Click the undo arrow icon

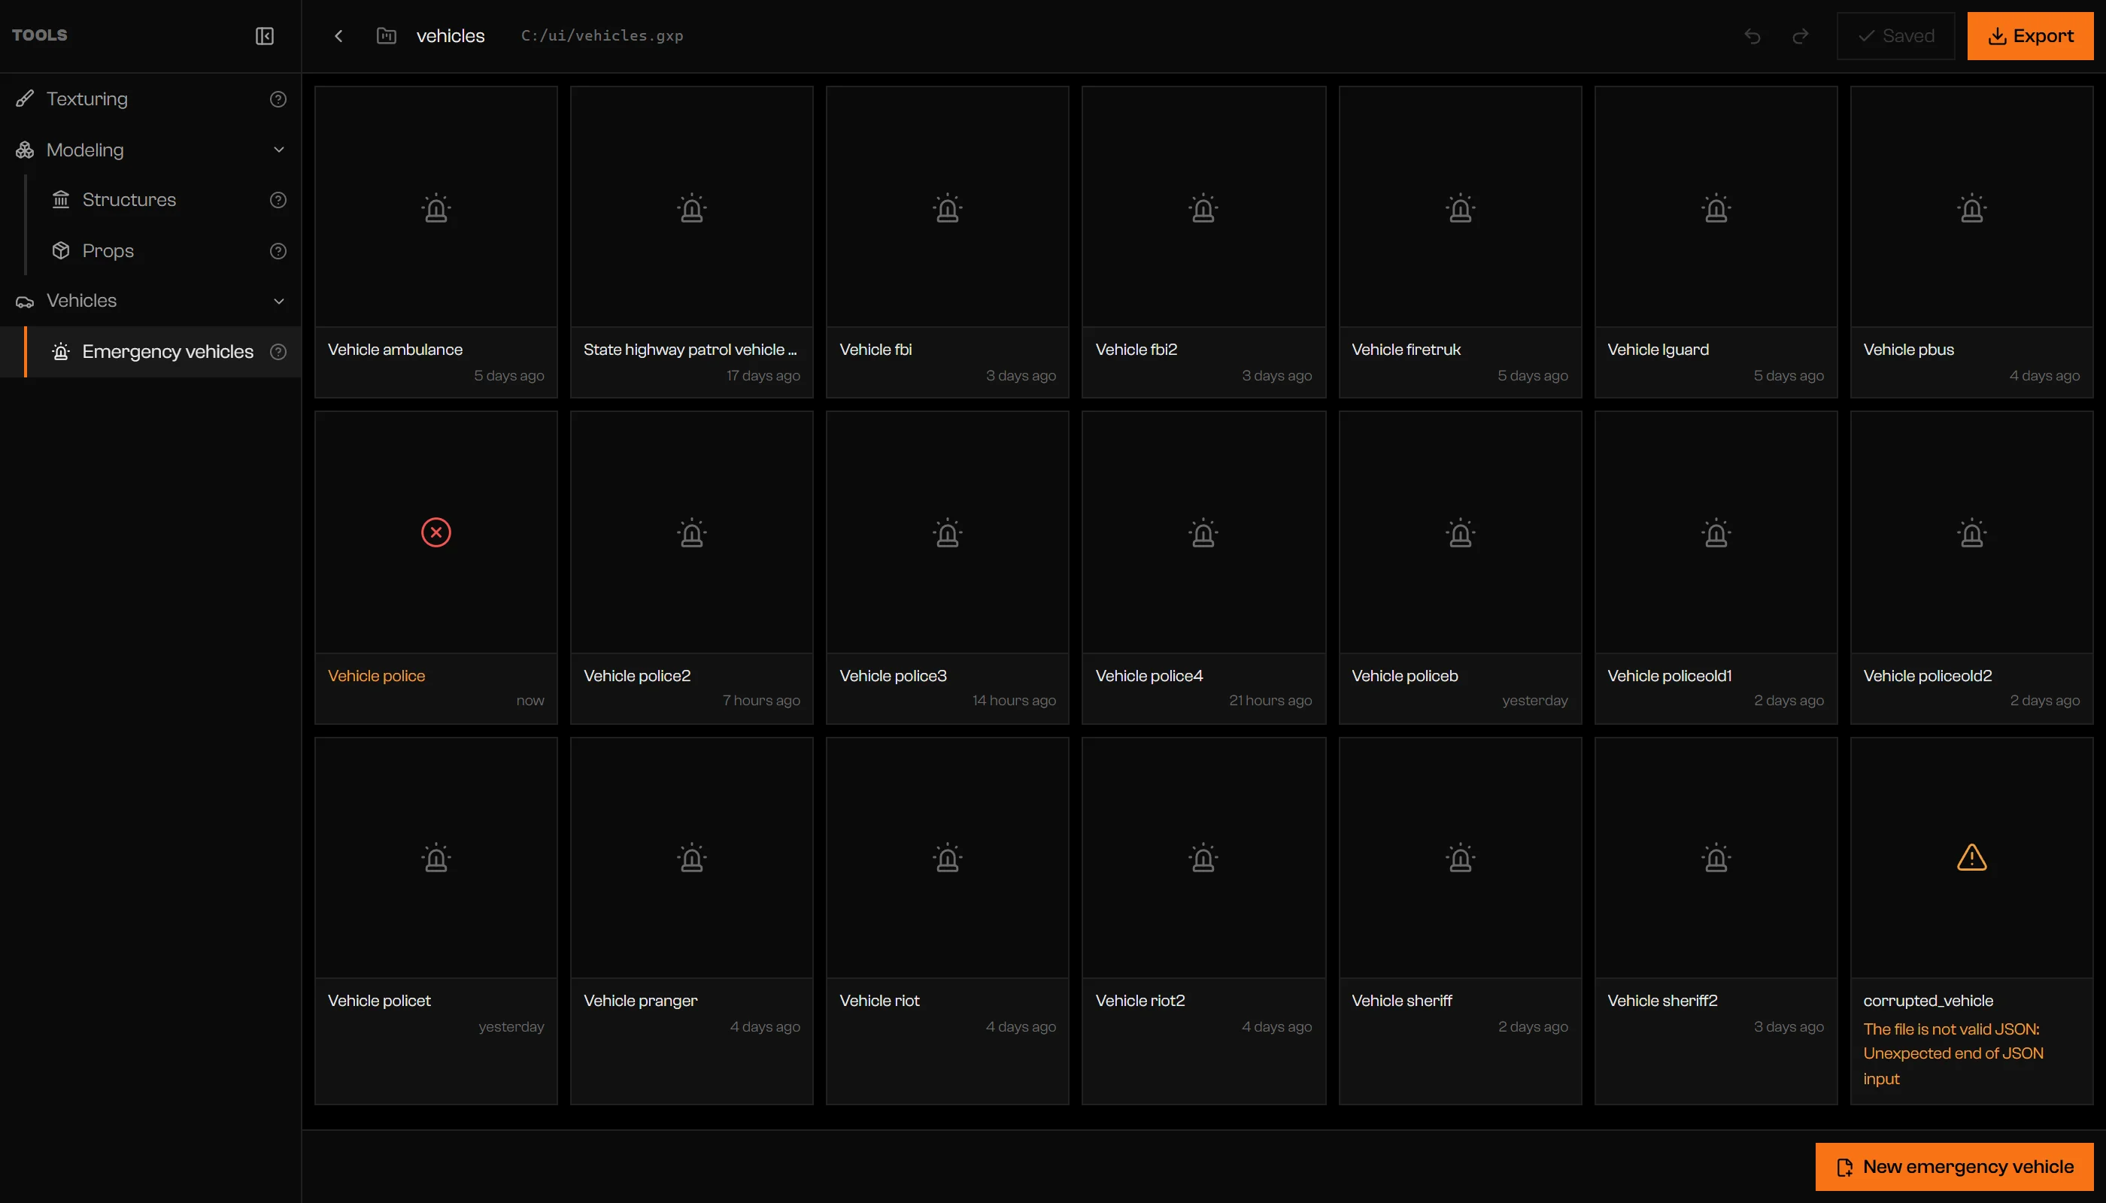[x=1752, y=35]
